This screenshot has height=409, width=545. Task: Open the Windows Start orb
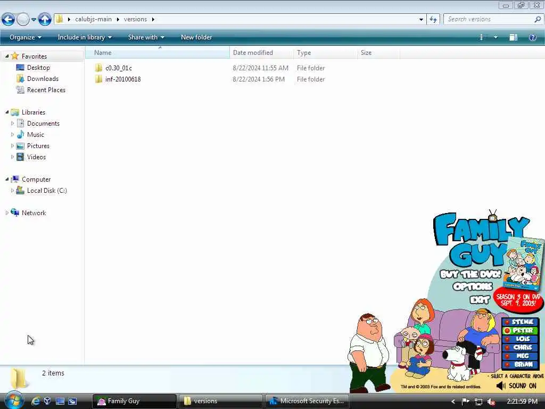point(14,400)
